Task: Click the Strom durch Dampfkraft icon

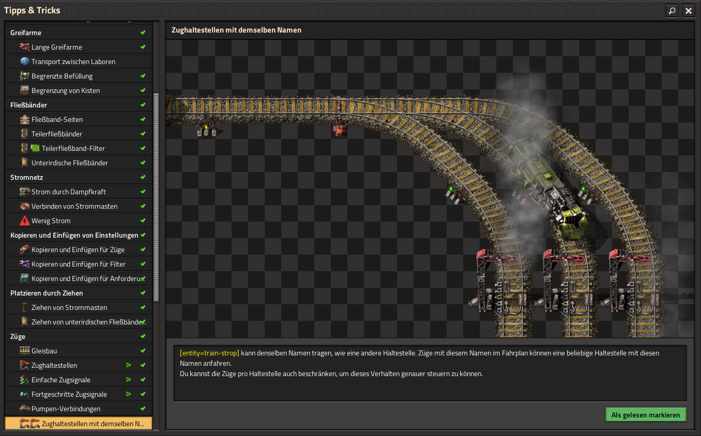Action: 25,192
